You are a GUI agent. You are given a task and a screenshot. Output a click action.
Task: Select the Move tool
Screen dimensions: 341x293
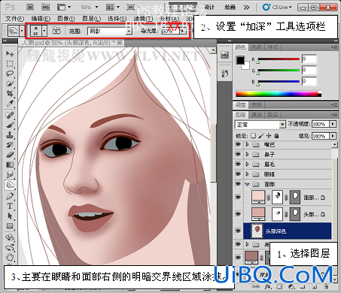[x=10, y=53]
